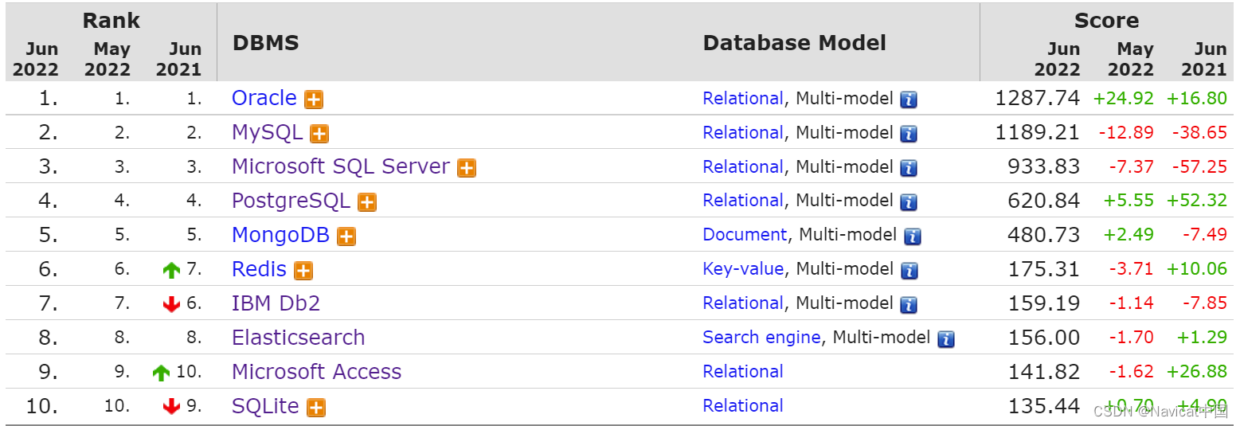Click the Rank column header

111,20
